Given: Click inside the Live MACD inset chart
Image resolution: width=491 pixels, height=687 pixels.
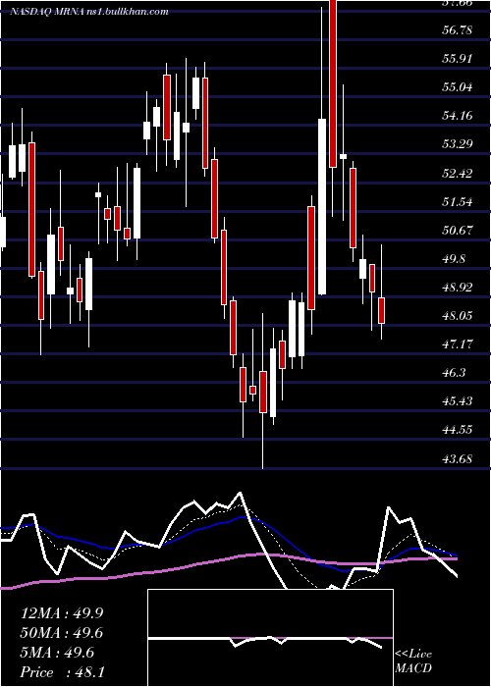Looking at the screenshot, I should (270, 638).
